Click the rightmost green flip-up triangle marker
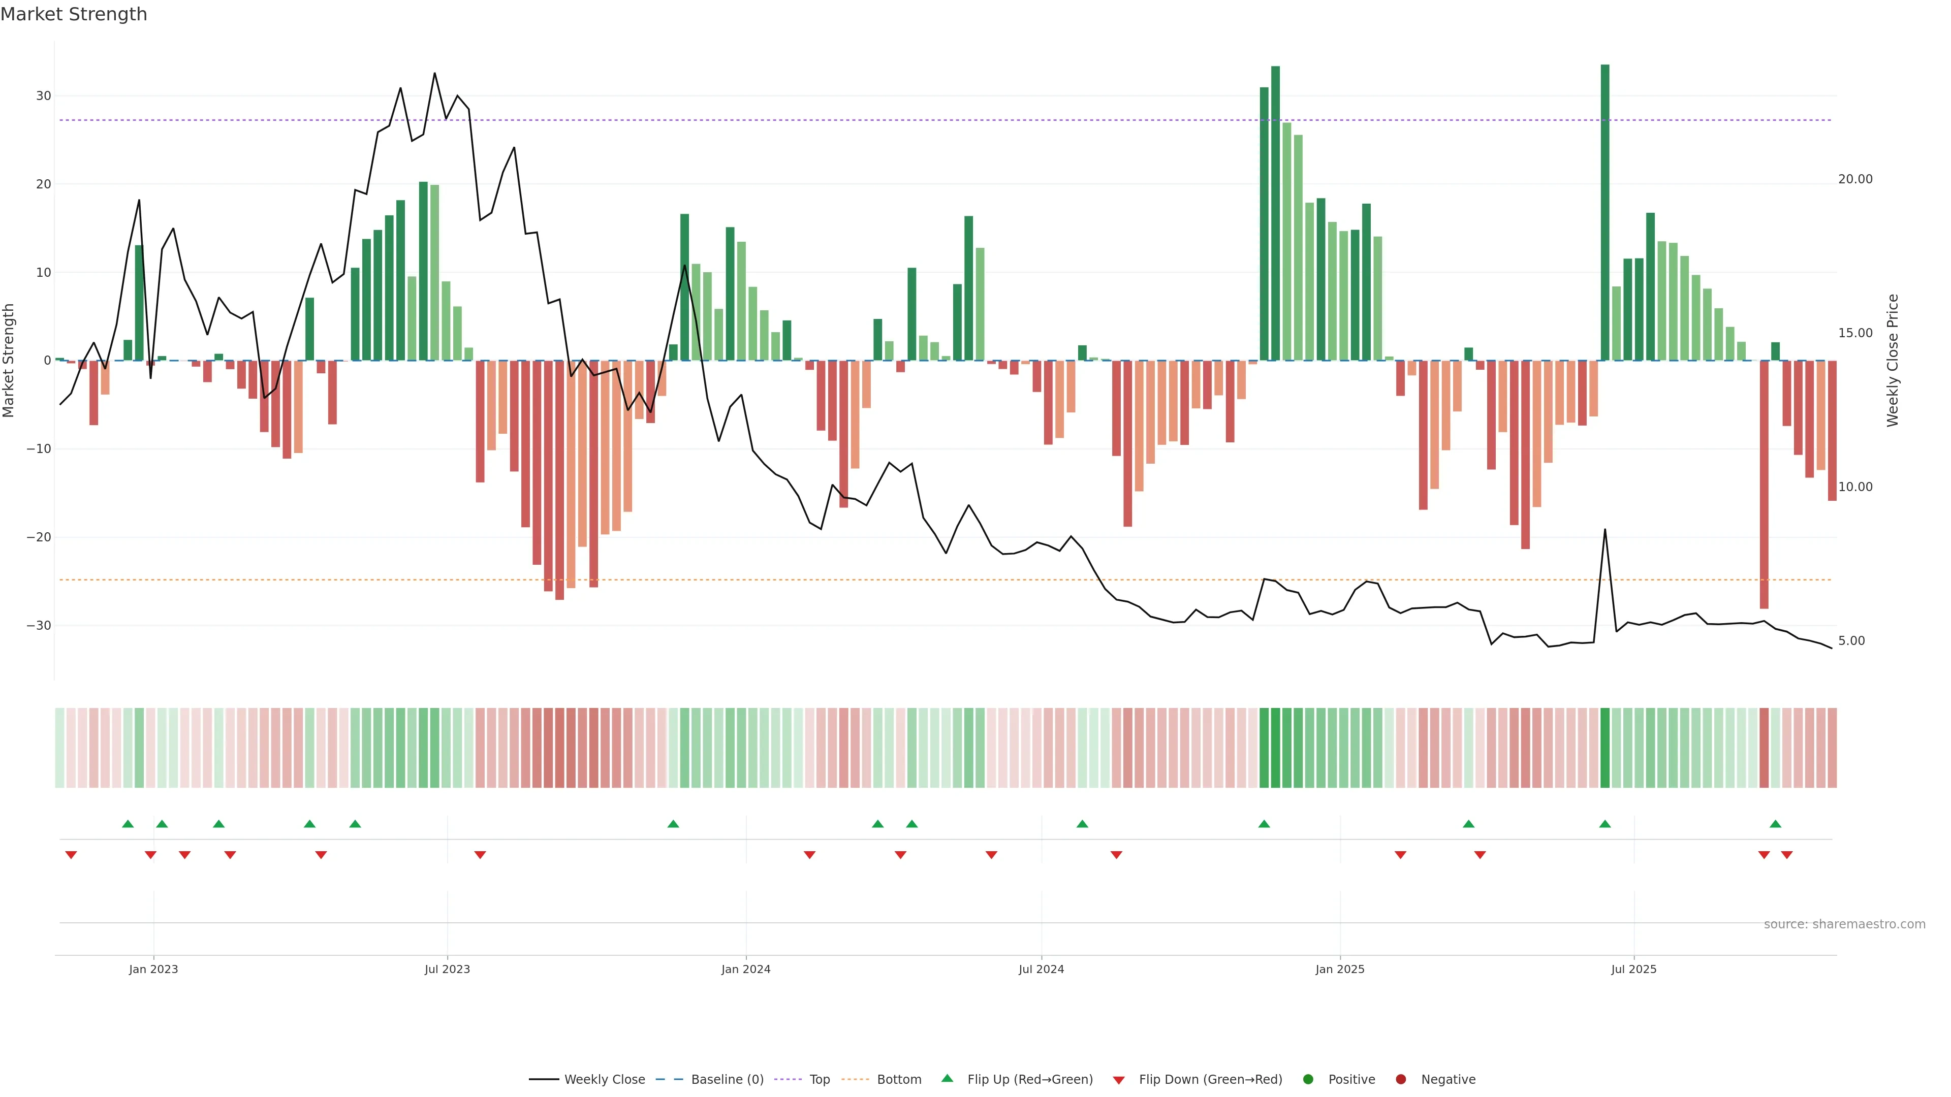 pos(1775,824)
